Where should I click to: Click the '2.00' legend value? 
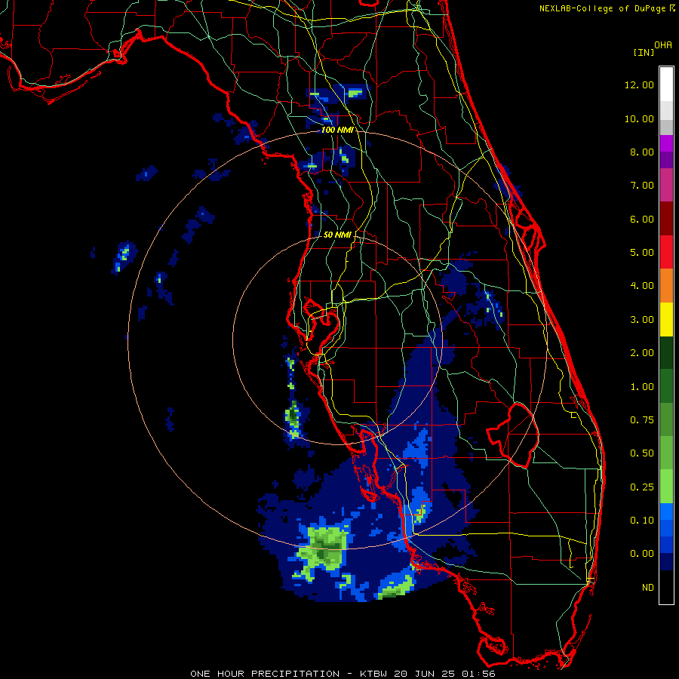click(x=642, y=353)
